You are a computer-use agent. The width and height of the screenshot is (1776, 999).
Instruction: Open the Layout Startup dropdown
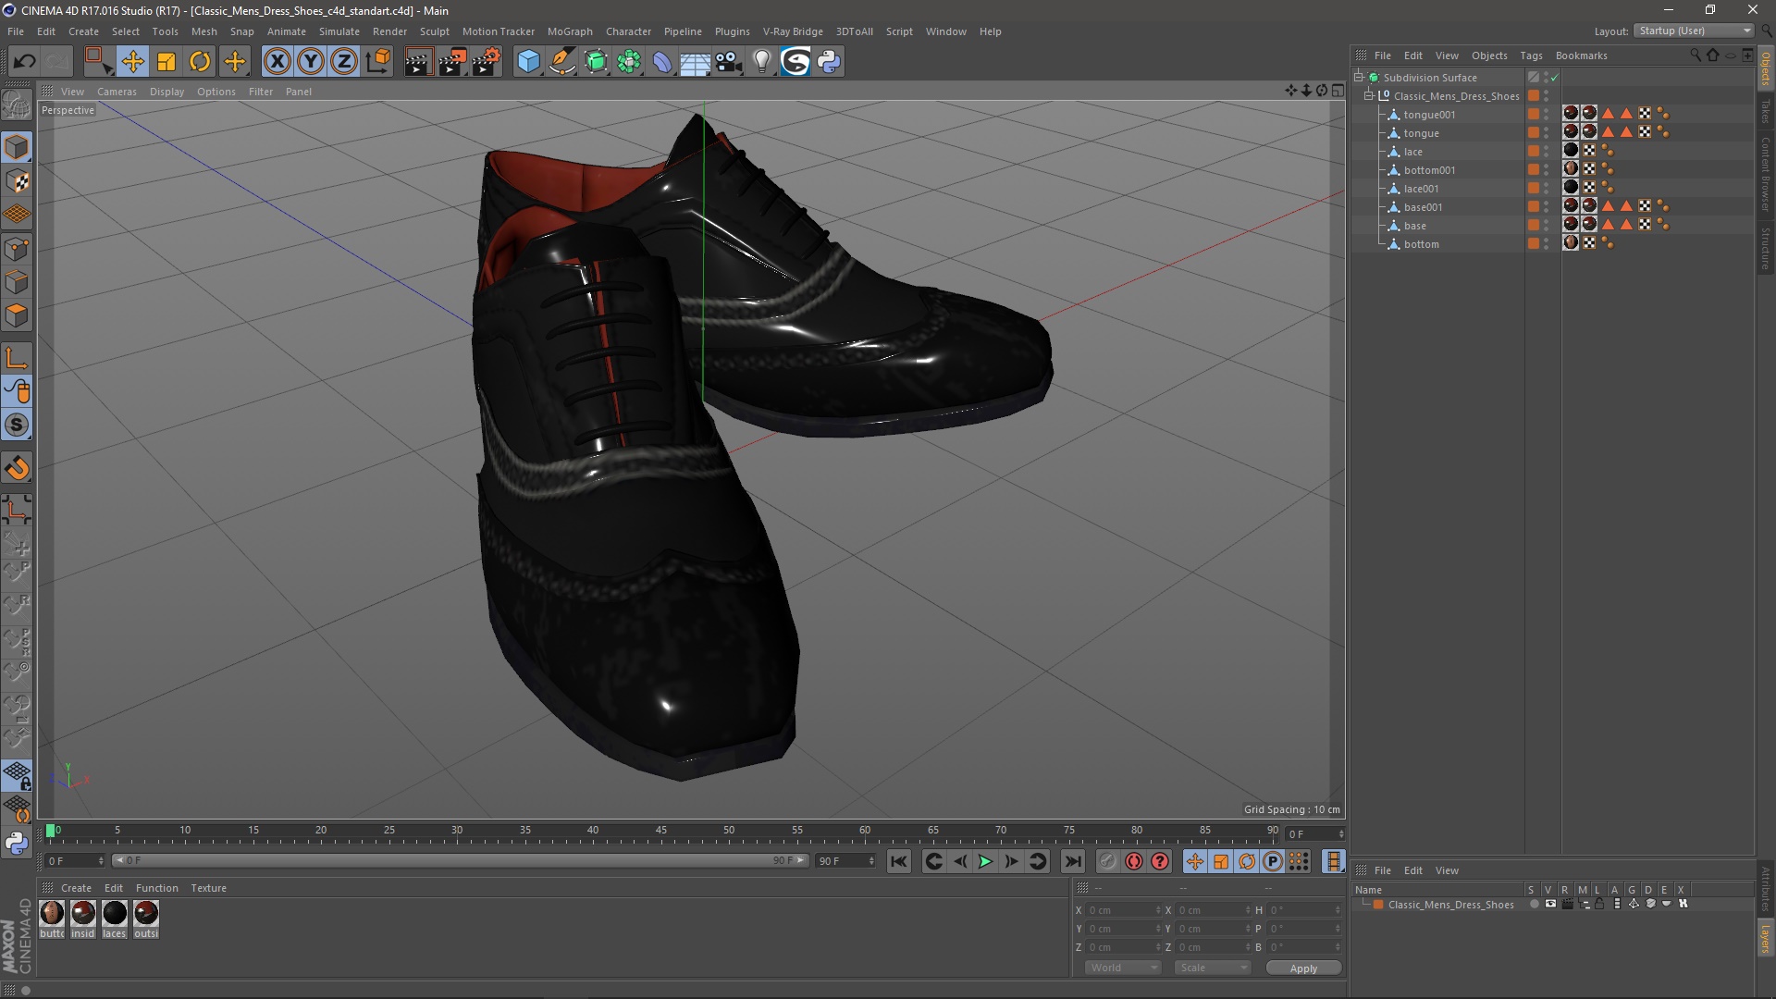click(x=1695, y=31)
